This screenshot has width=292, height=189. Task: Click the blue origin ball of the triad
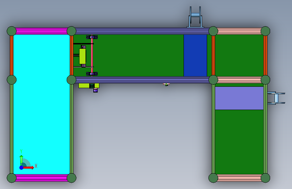pos(22,167)
